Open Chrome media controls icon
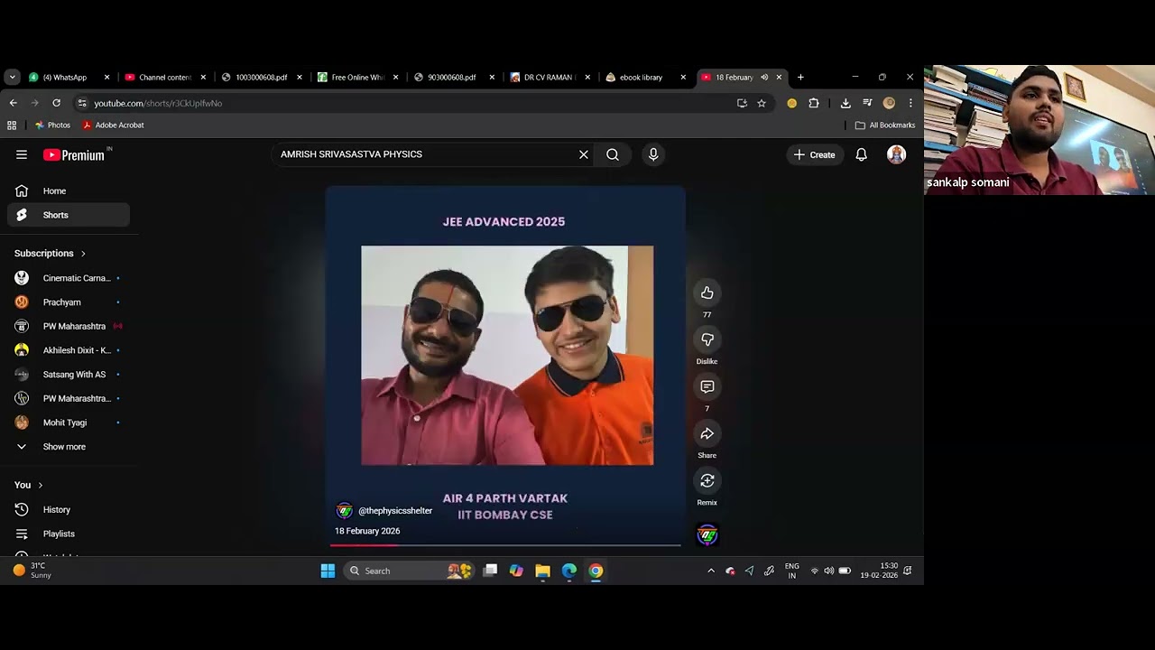Viewport: 1155px width, 650px height. click(867, 103)
